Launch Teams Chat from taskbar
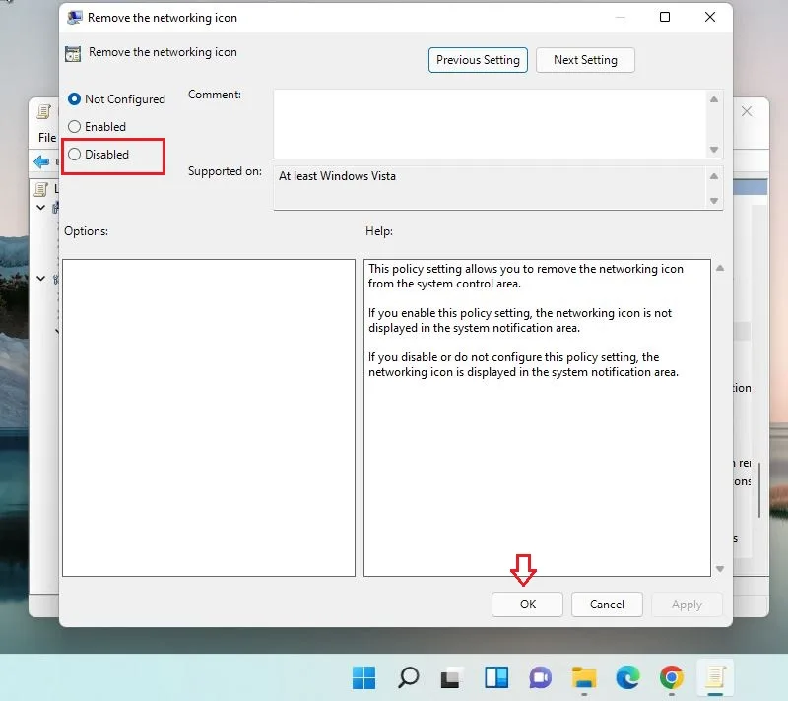 pyautogui.click(x=540, y=678)
